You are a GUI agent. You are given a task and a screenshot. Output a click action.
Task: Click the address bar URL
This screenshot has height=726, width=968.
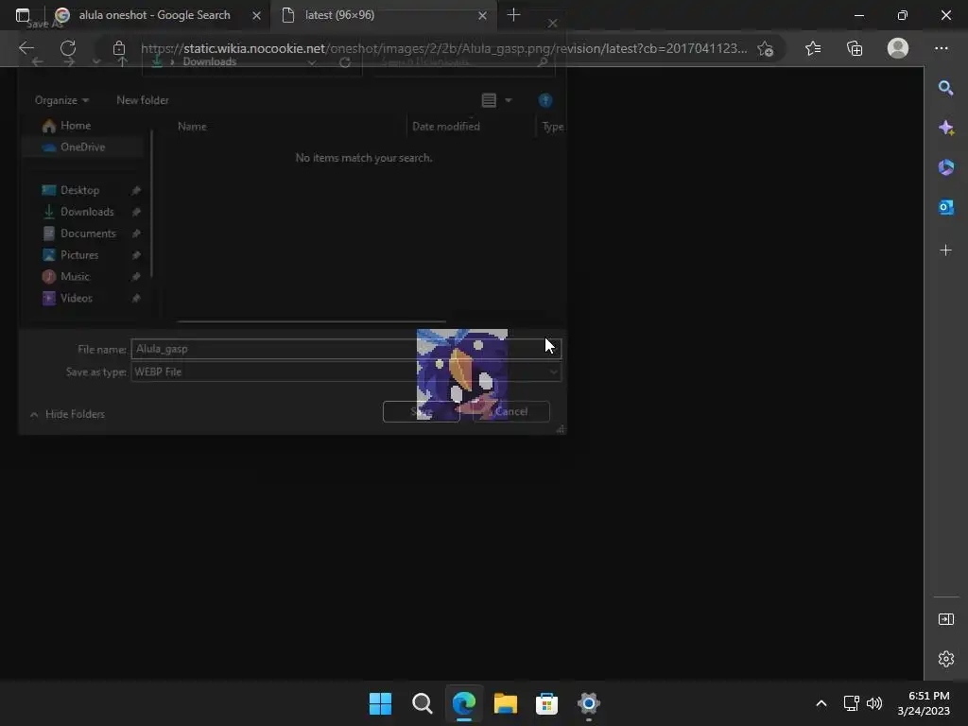(x=443, y=48)
